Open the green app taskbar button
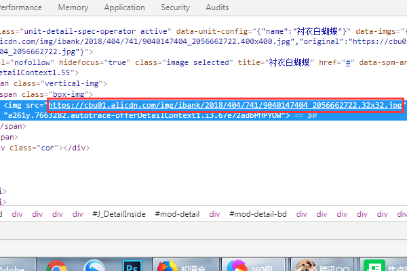The height and width of the screenshot is (271, 407). (383, 264)
